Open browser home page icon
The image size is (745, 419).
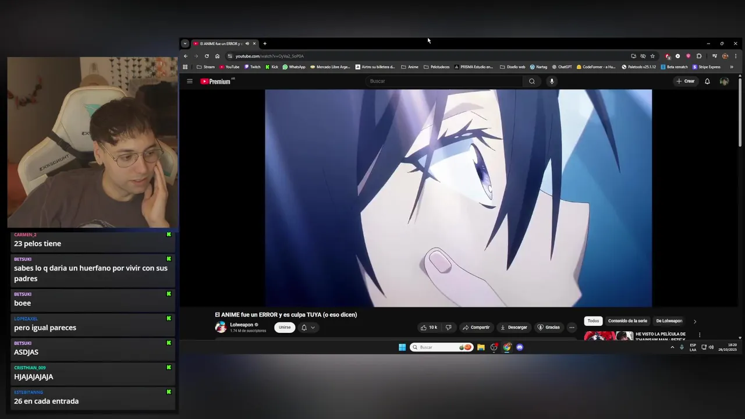[x=217, y=56]
